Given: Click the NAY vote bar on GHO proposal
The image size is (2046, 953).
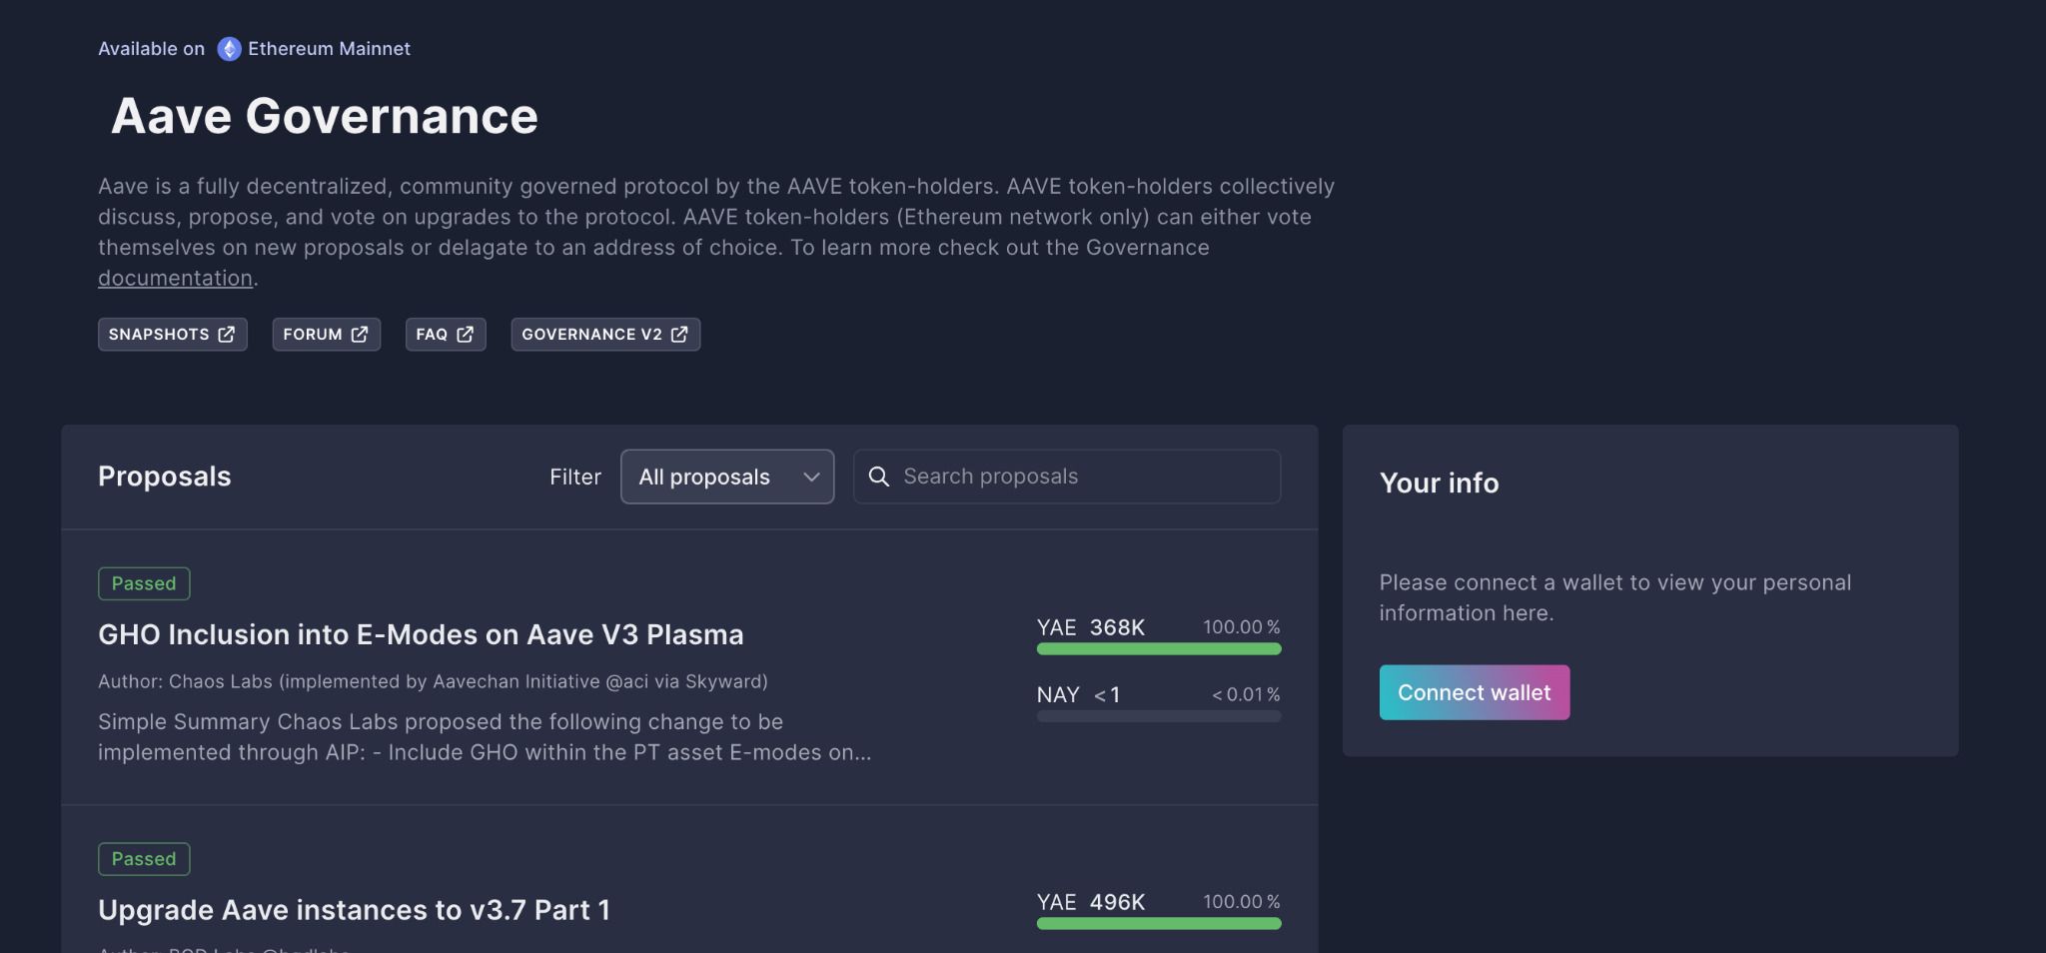Looking at the screenshot, I should click(1159, 716).
